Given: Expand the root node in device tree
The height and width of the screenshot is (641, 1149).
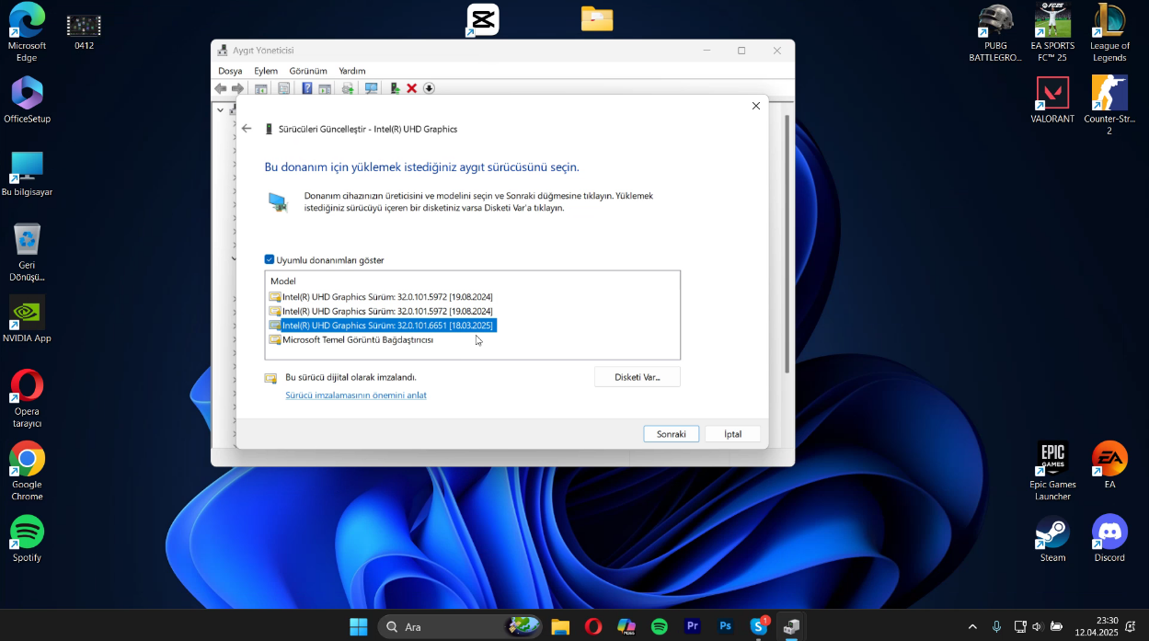Looking at the screenshot, I should click(221, 109).
